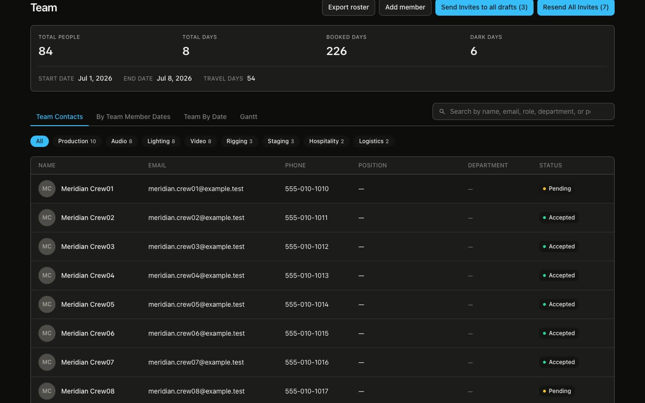Click the Dark Days value 6
This screenshot has height=403, width=645.
pyautogui.click(x=474, y=51)
